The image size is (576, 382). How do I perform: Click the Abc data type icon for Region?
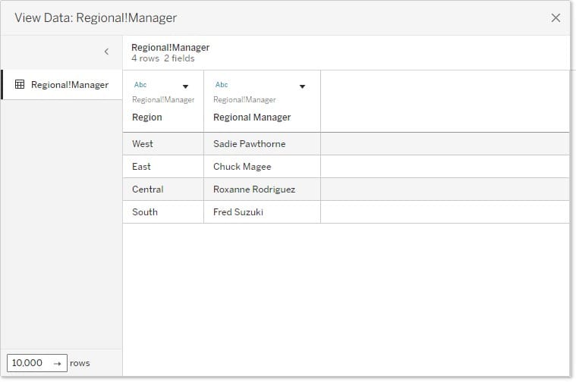point(140,85)
